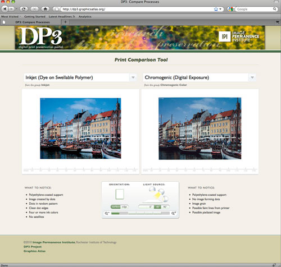Click the zoom out magnifier icon
This screenshot has height=267, width=281.
tap(107, 213)
